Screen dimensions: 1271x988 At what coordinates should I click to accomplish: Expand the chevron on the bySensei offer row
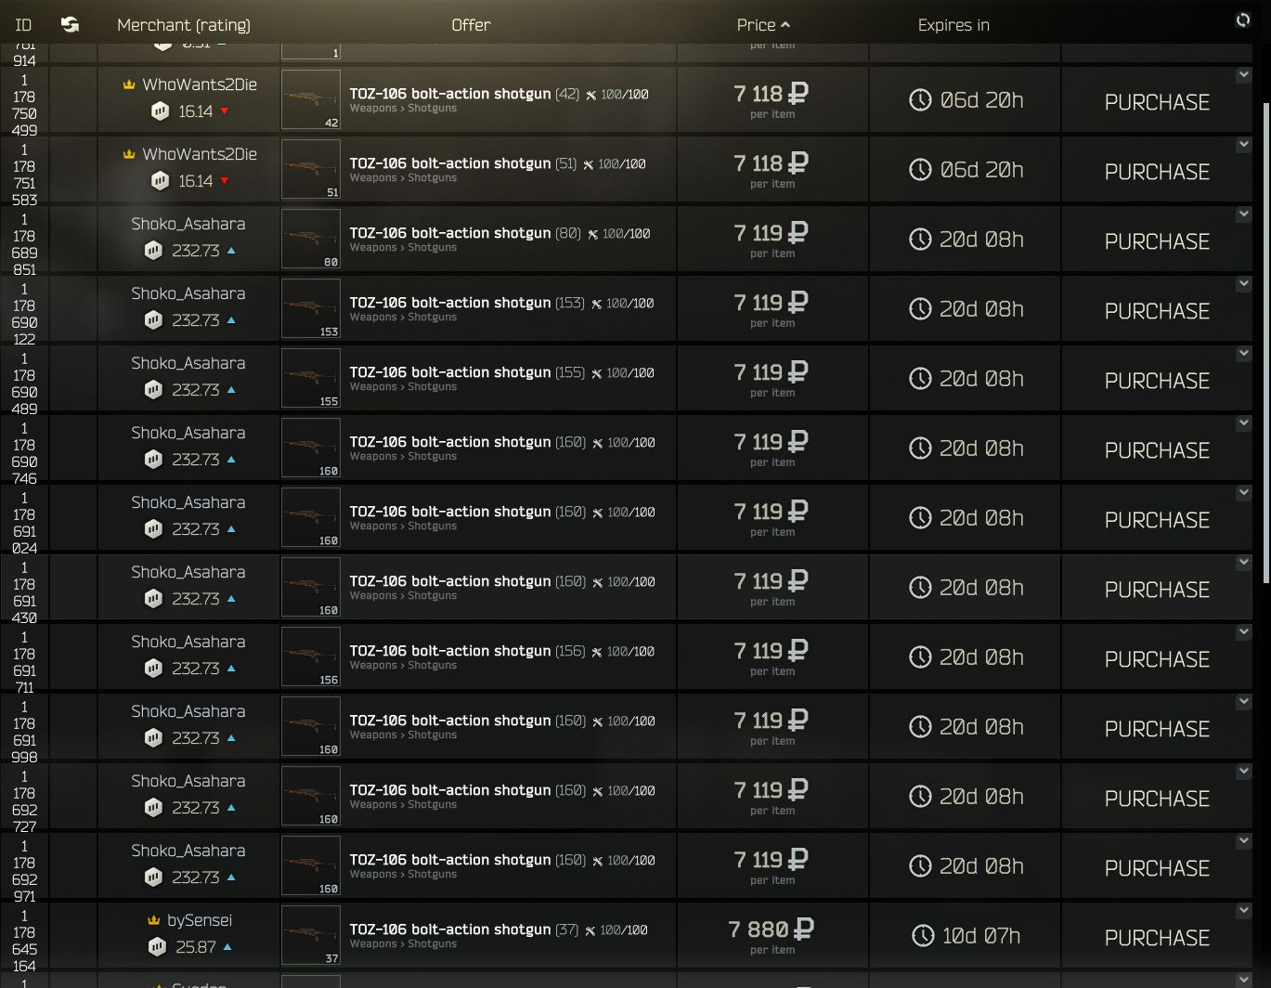tap(1243, 911)
